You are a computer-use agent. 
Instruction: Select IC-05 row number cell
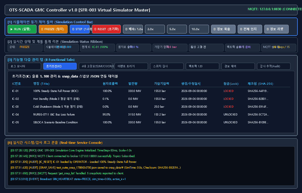point(15,122)
